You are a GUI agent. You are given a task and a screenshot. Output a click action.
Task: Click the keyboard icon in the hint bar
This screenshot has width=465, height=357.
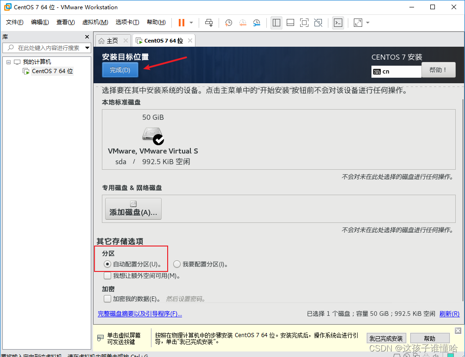pyautogui.click(x=101, y=338)
